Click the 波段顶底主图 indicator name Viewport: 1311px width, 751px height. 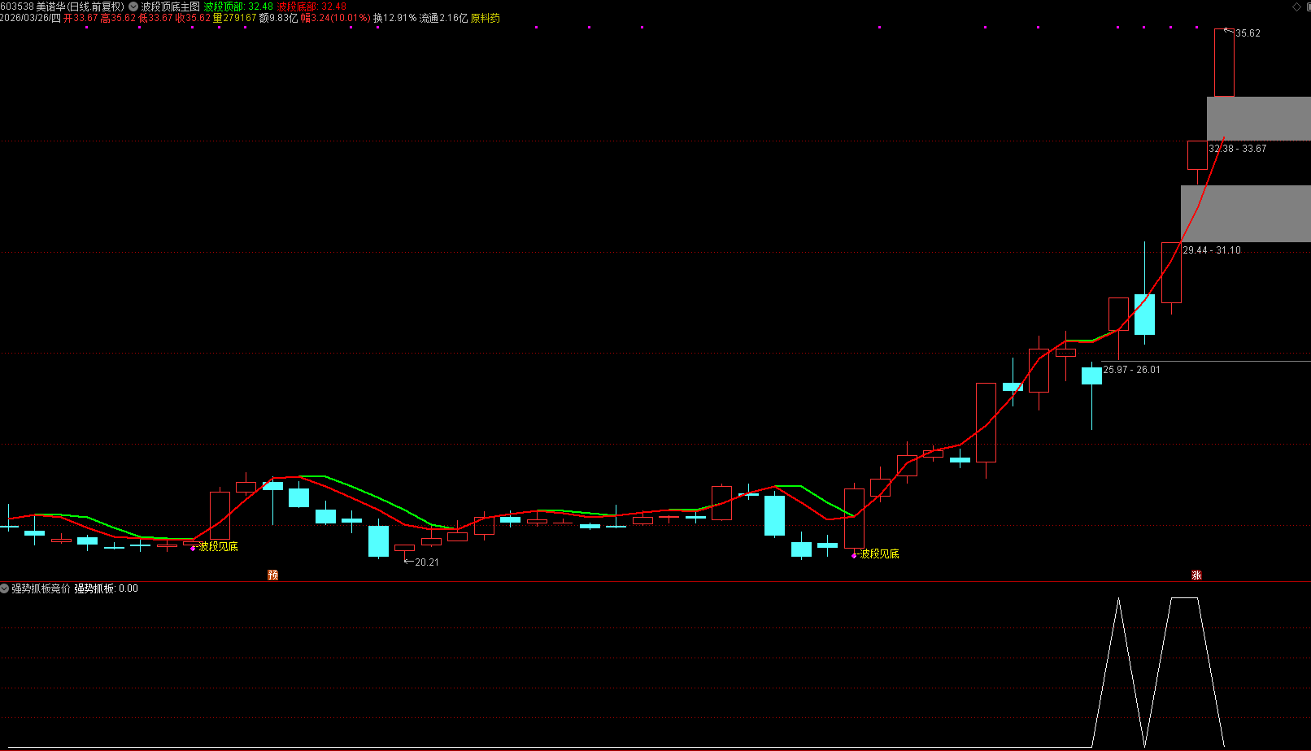click(171, 7)
